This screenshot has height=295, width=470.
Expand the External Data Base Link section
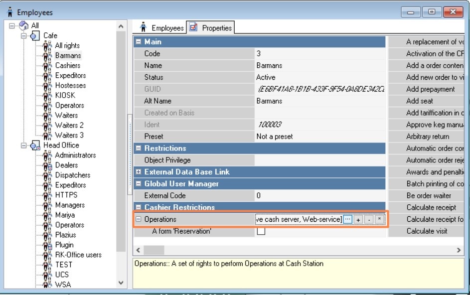click(x=139, y=172)
